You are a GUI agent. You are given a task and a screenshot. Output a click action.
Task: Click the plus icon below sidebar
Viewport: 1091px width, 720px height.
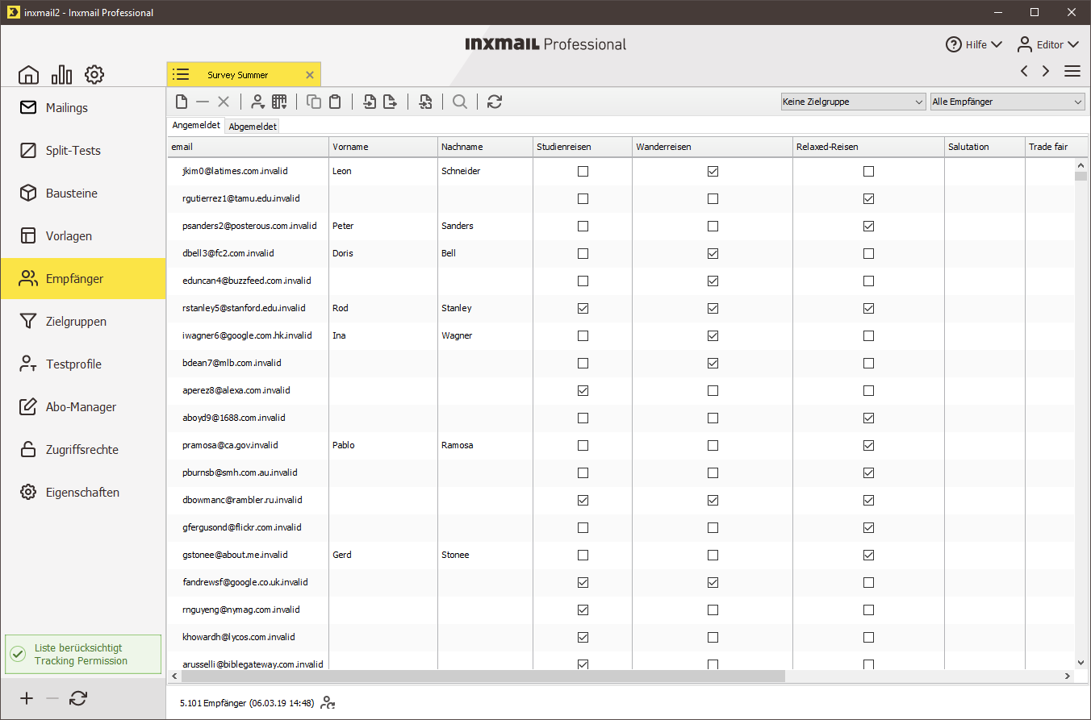27,698
